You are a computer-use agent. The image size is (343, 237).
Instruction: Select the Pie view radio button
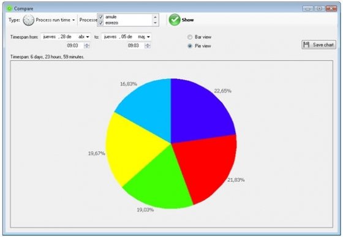[x=190, y=46]
